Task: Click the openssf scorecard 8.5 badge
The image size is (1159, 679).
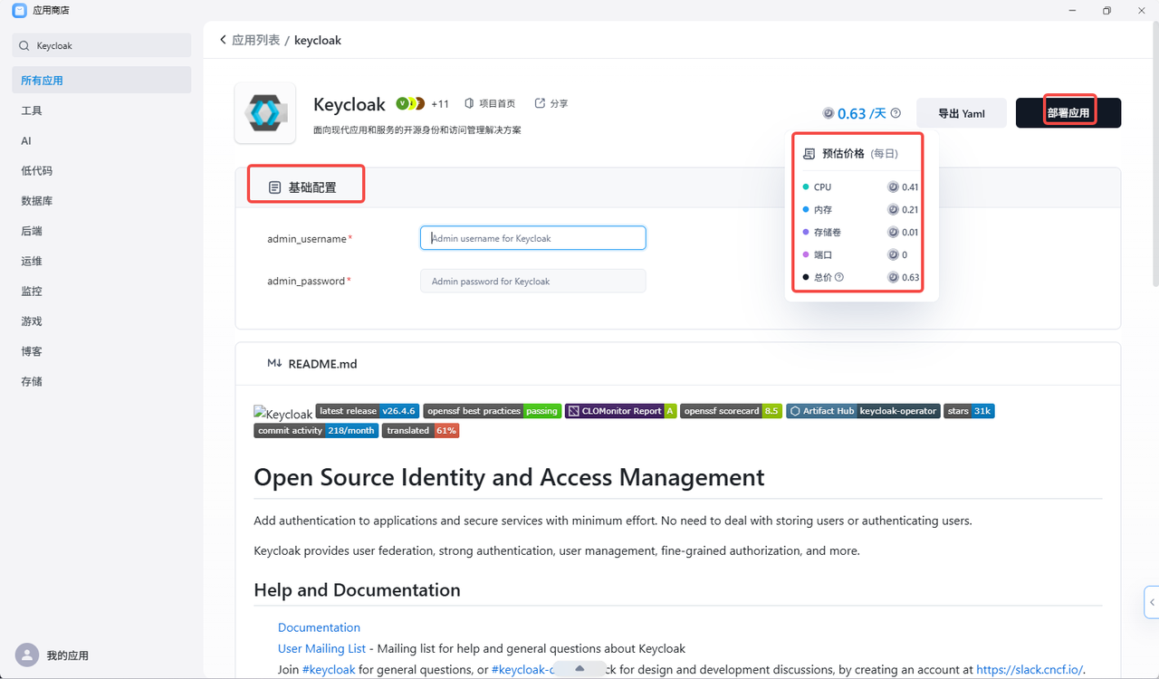Action: [731, 411]
